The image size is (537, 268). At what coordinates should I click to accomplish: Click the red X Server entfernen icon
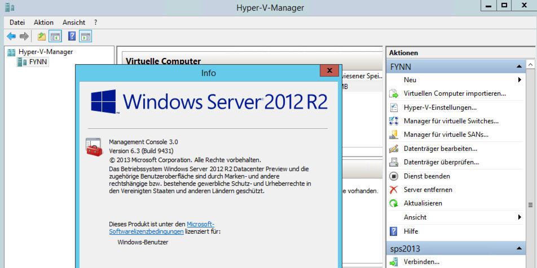click(x=394, y=190)
